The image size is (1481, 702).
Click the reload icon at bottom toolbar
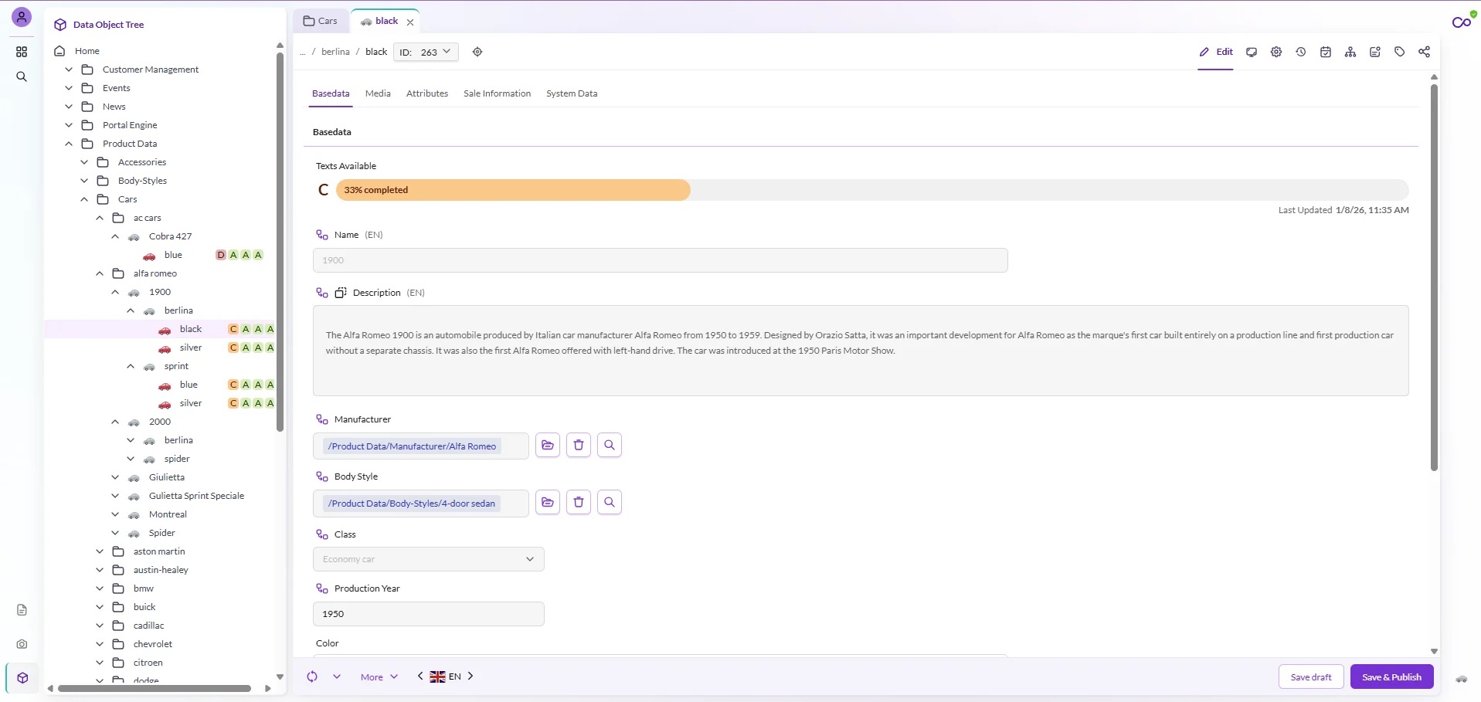(x=312, y=677)
